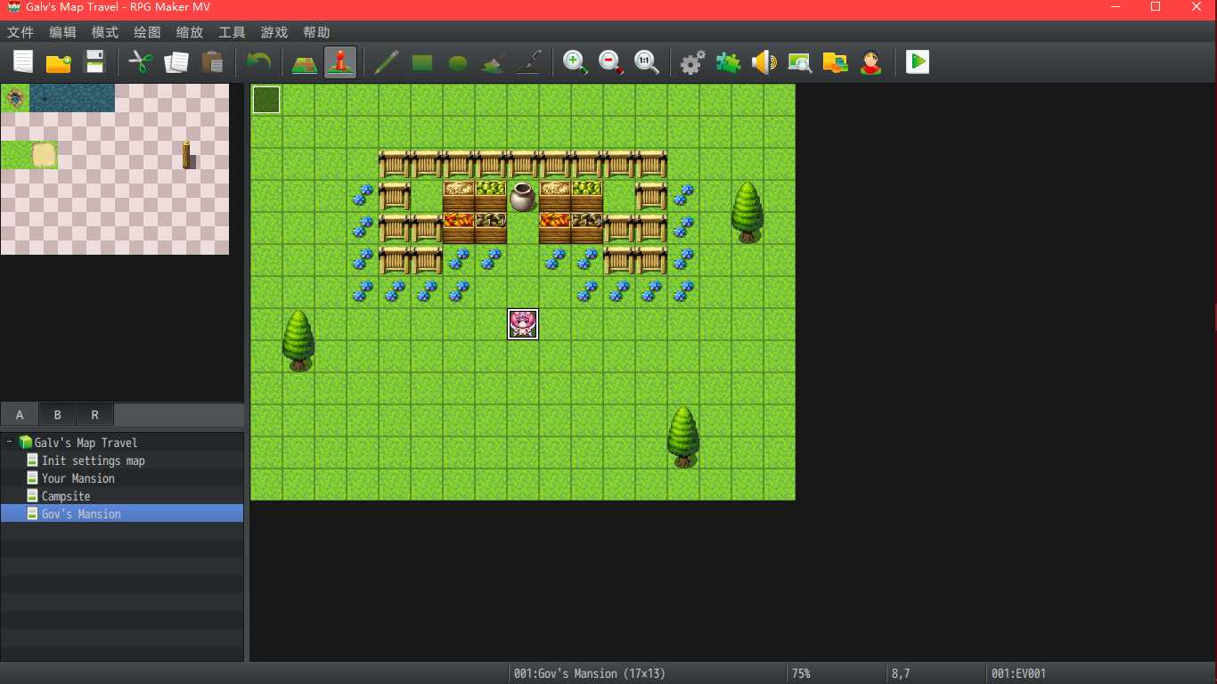Click the Copy icon in toolbar
This screenshot has height=684, width=1217.
tap(176, 62)
